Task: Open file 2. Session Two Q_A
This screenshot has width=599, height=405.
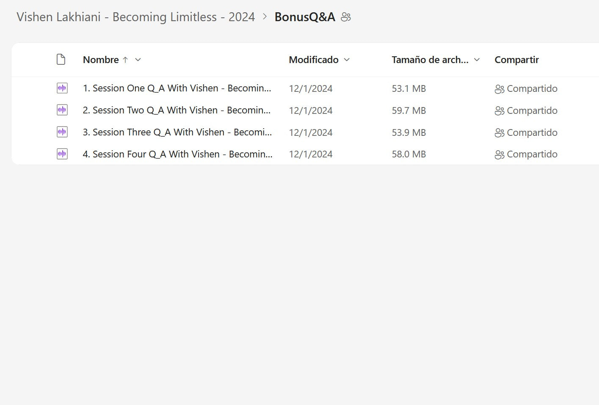Action: (x=176, y=110)
